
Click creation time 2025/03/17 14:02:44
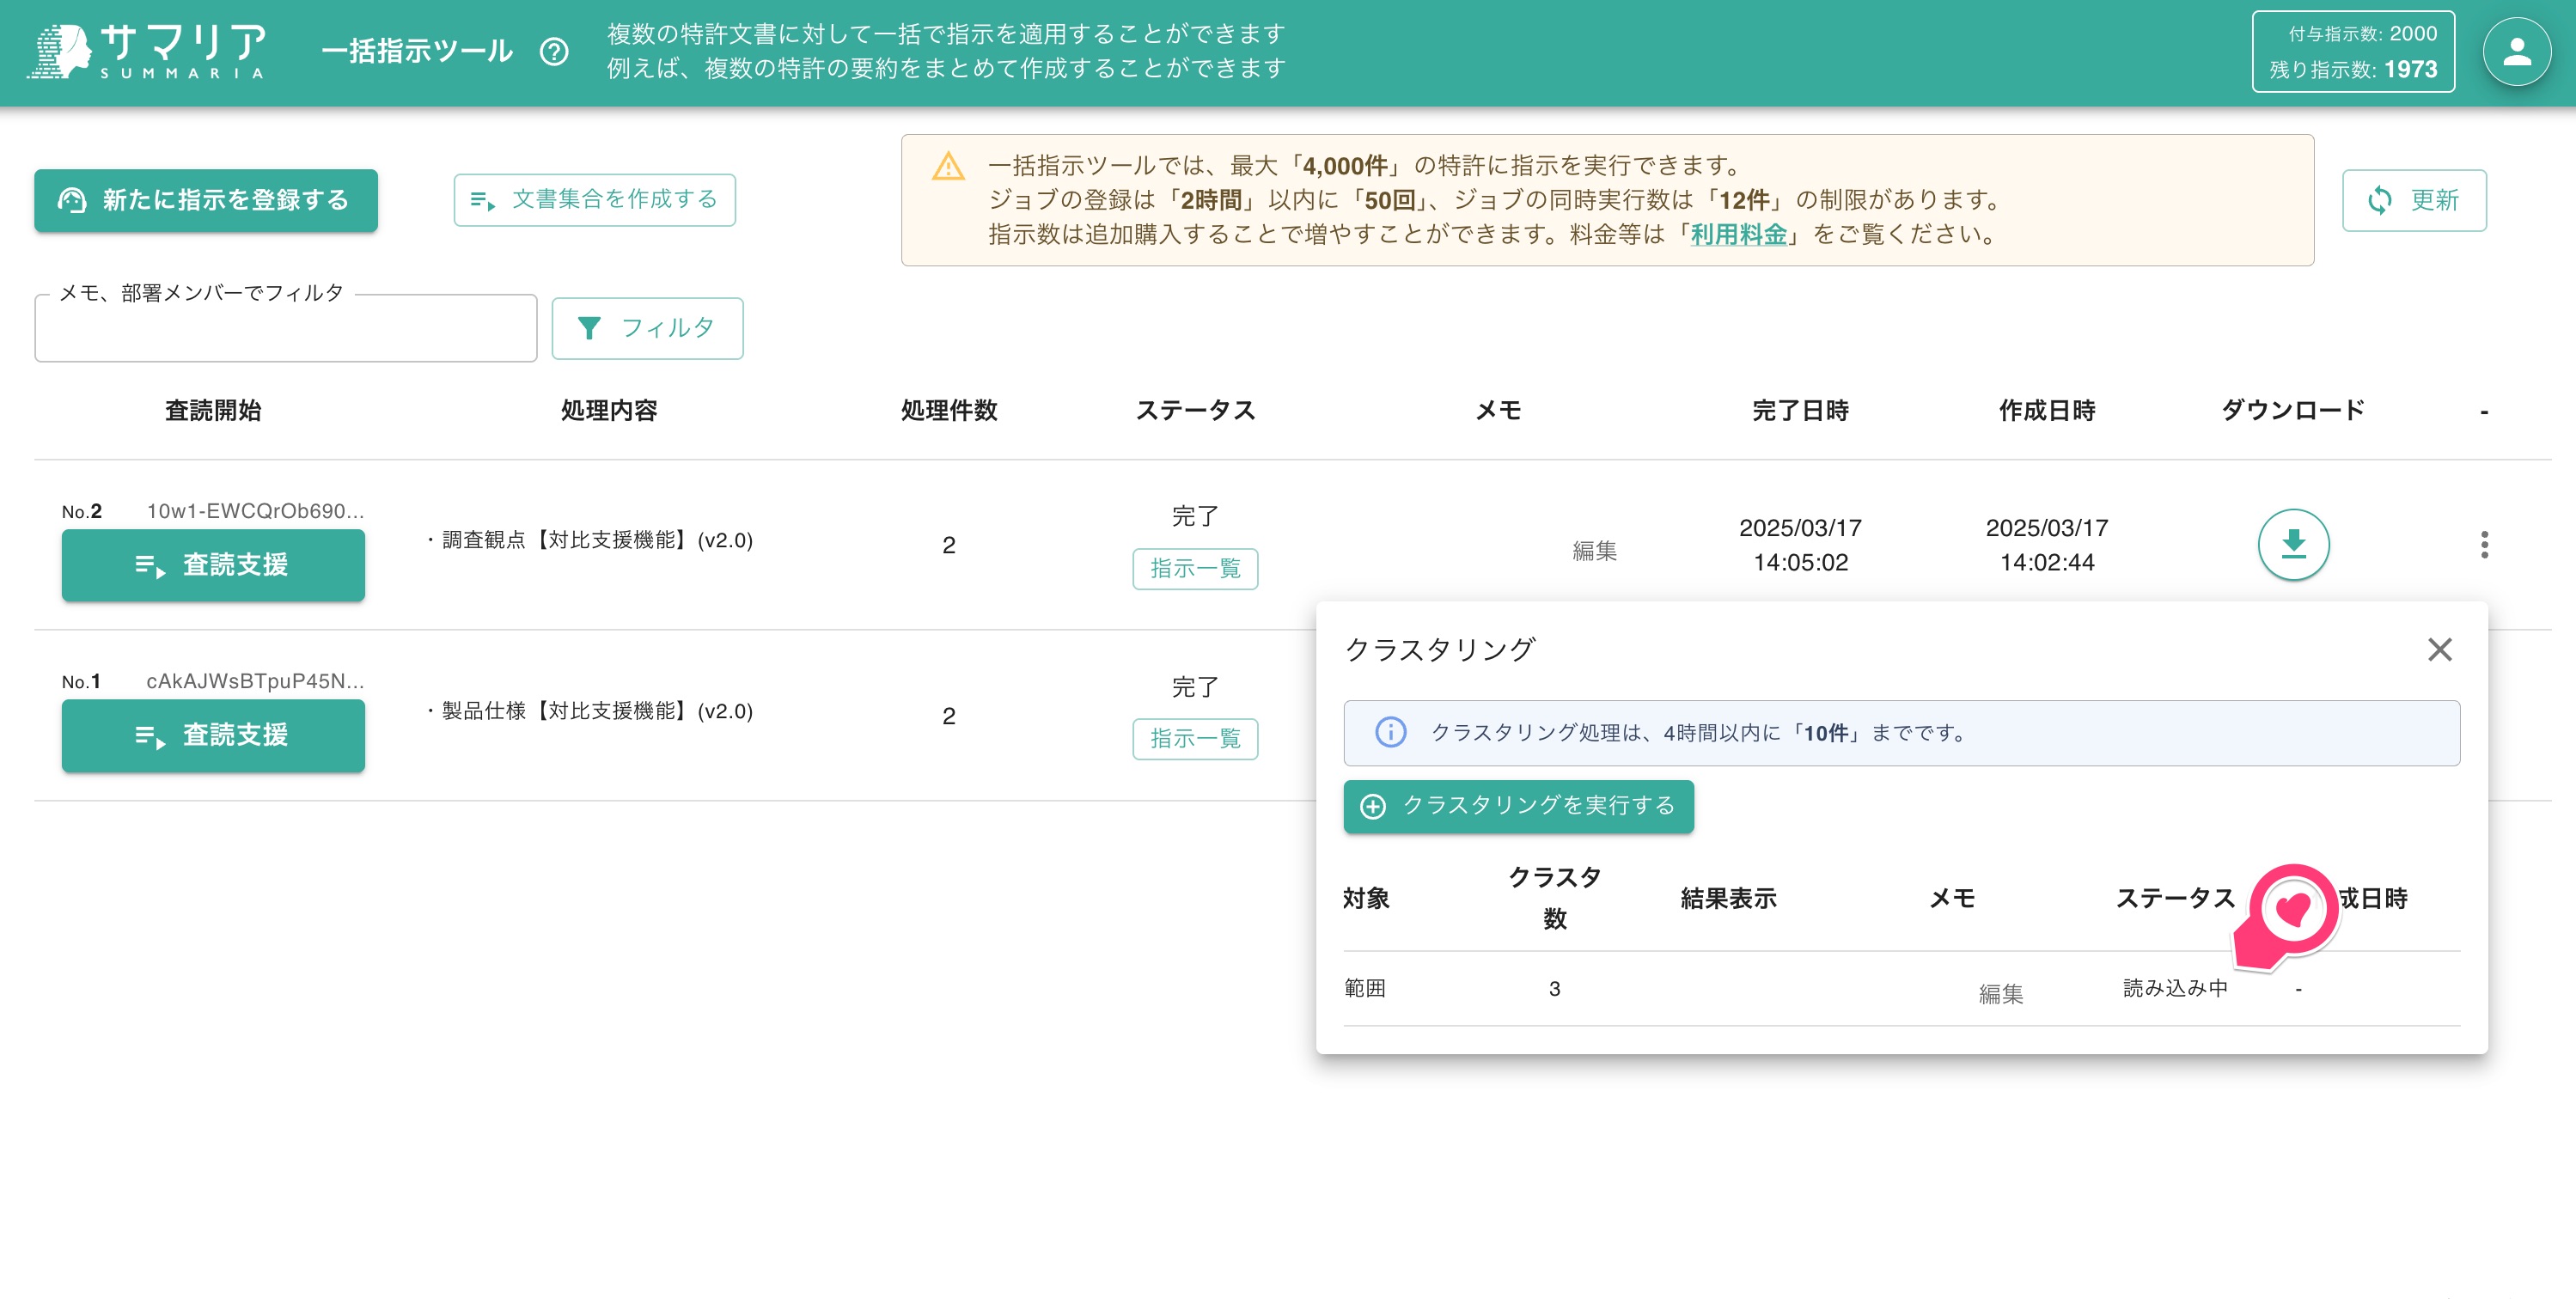point(2047,545)
